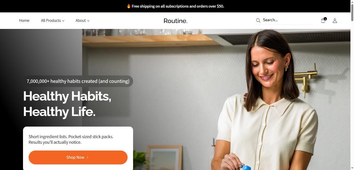This screenshot has width=354, height=170.
Task: Open the user account icon
Action: [335, 21]
